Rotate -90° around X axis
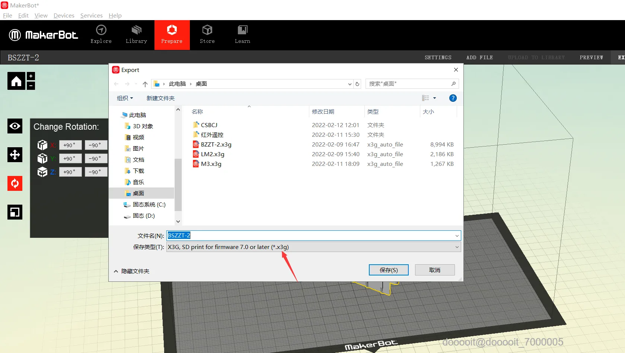625x353 pixels. (x=96, y=145)
